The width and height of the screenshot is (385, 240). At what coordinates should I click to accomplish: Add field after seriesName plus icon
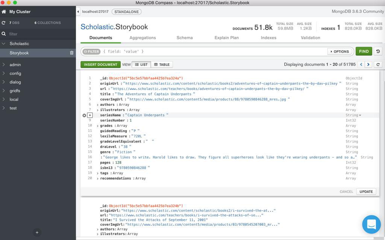90,115
